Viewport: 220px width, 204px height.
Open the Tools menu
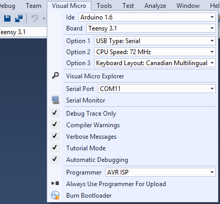pos(104,6)
